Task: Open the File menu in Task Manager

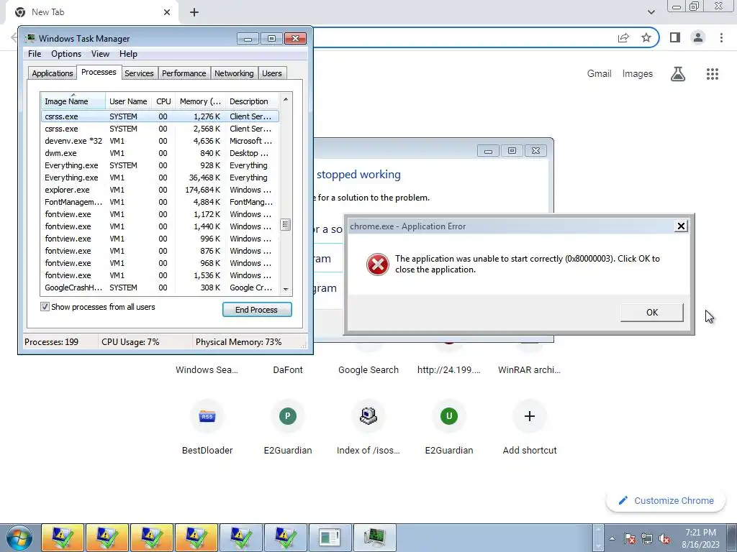Action: click(35, 53)
